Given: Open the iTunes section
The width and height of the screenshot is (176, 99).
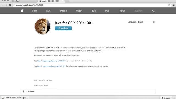Looking at the screenshot, I should point(122,11).
